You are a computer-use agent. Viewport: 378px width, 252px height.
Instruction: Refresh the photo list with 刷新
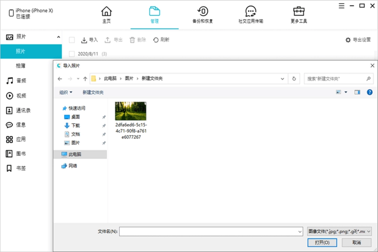[x=161, y=40]
